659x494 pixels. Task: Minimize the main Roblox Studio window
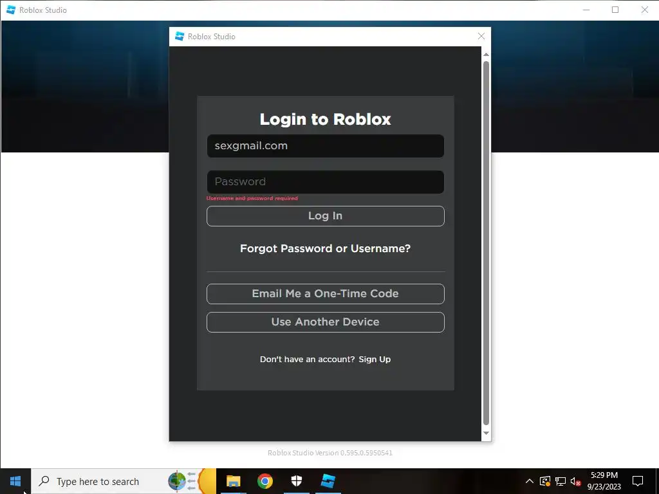(x=586, y=10)
